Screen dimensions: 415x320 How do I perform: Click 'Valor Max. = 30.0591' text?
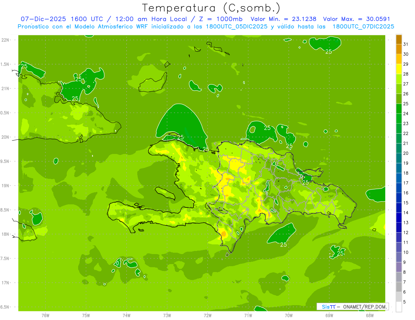click(x=357, y=19)
